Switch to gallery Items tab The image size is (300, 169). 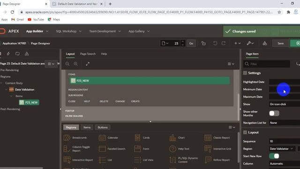point(87,127)
